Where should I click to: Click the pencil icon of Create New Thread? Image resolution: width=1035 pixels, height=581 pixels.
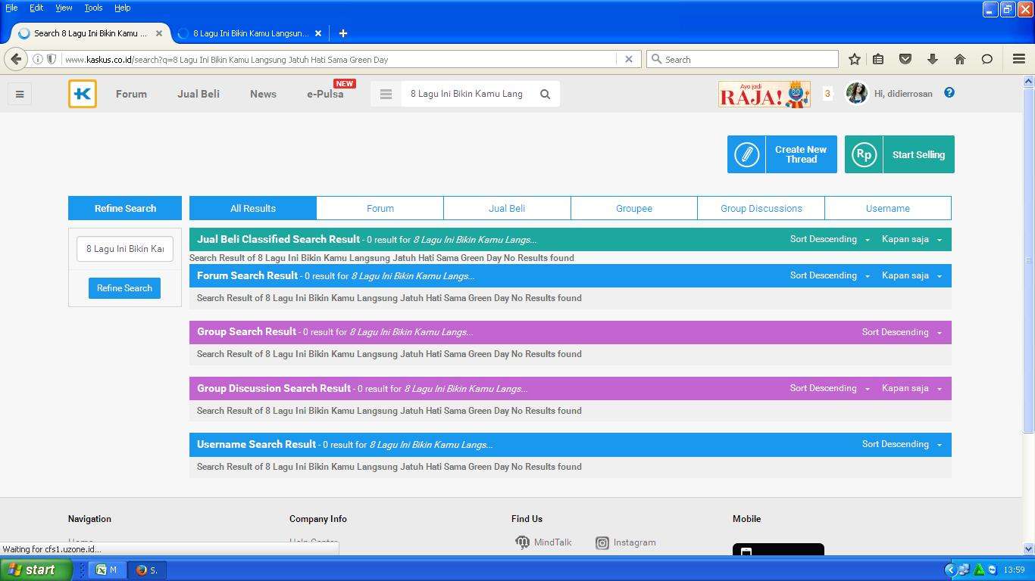(746, 154)
